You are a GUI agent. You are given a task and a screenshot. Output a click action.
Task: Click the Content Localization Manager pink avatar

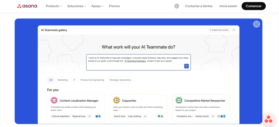[x=54, y=100]
